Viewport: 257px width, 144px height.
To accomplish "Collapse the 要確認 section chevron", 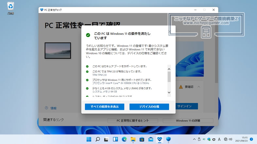I will click(x=199, y=87).
